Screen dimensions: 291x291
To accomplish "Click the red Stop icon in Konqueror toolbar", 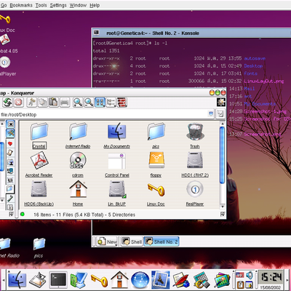I will pyautogui.click(x=18, y=103).
